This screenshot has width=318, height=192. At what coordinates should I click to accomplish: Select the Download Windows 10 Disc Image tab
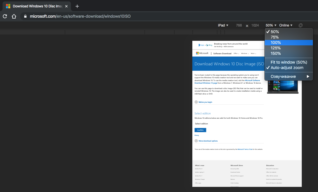[x=37, y=6]
